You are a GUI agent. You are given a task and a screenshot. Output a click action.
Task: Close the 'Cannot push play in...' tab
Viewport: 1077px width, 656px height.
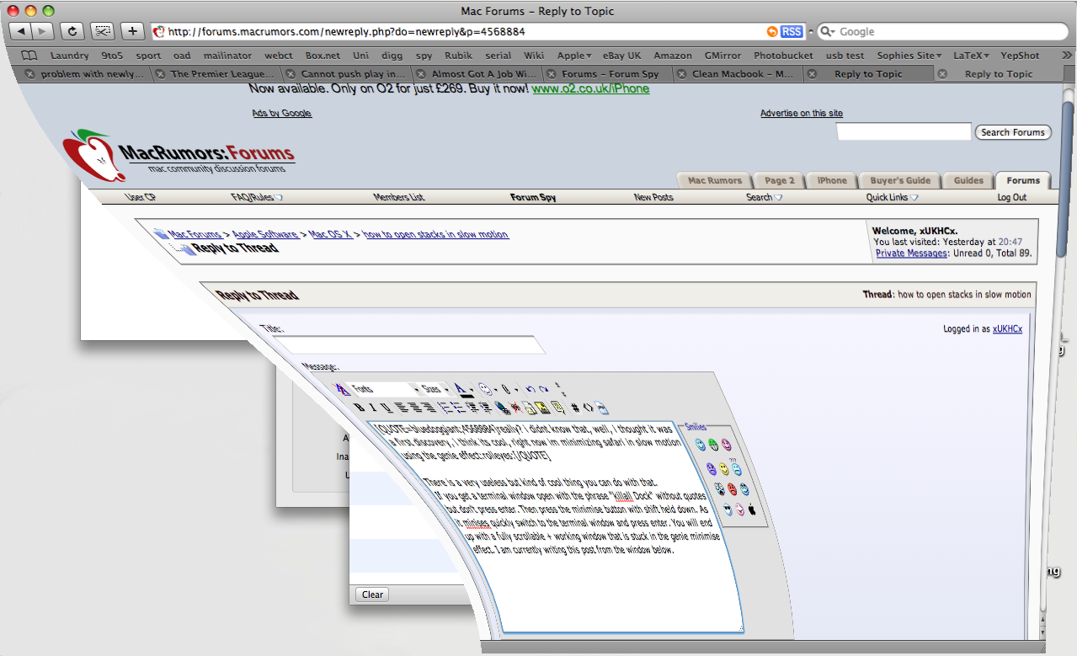click(x=291, y=74)
